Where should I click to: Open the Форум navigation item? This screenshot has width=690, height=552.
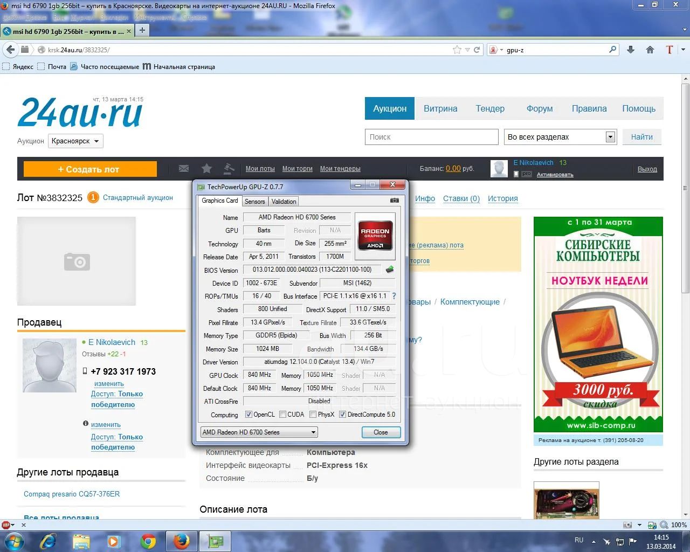540,108
